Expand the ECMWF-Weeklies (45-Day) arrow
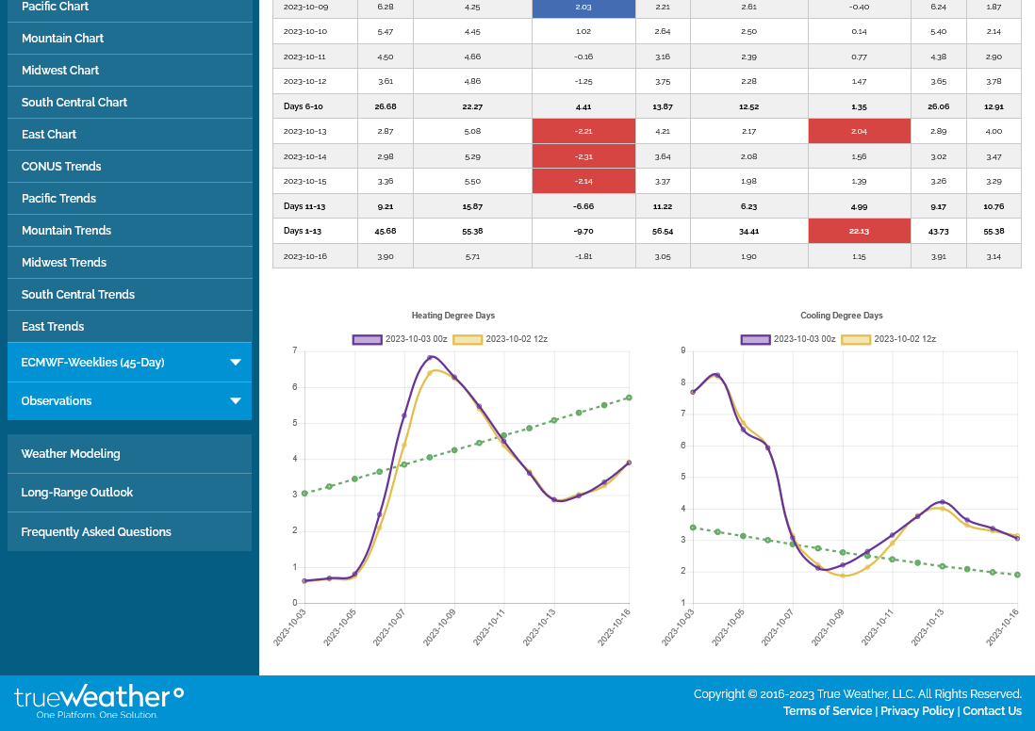Image resolution: width=1035 pixels, height=731 pixels. [x=235, y=363]
